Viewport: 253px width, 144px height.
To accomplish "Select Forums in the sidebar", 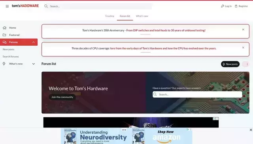I will pyautogui.click(x=19, y=42).
